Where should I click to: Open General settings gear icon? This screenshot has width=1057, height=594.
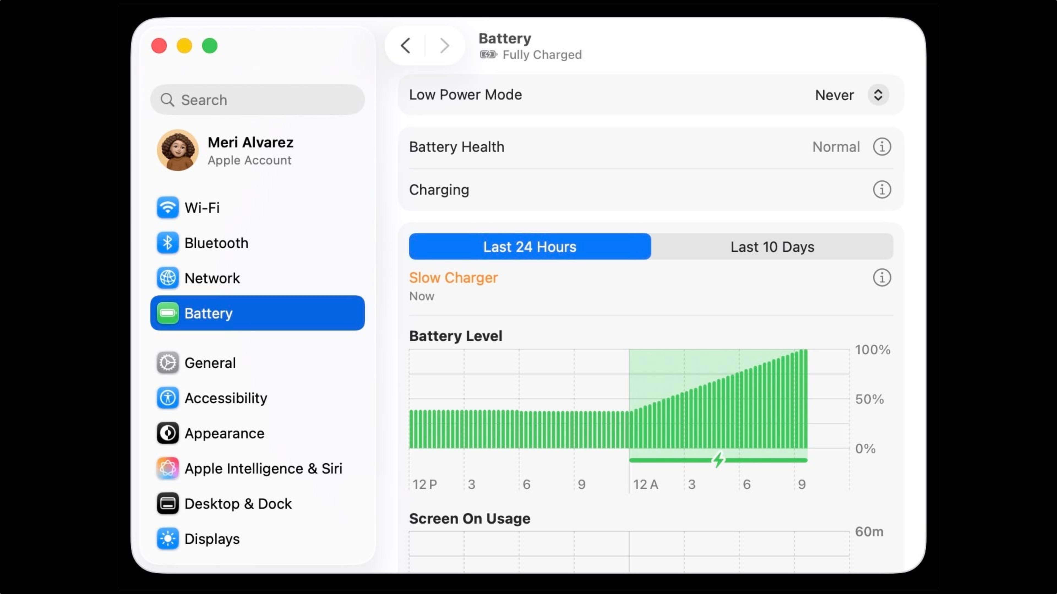click(168, 362)
